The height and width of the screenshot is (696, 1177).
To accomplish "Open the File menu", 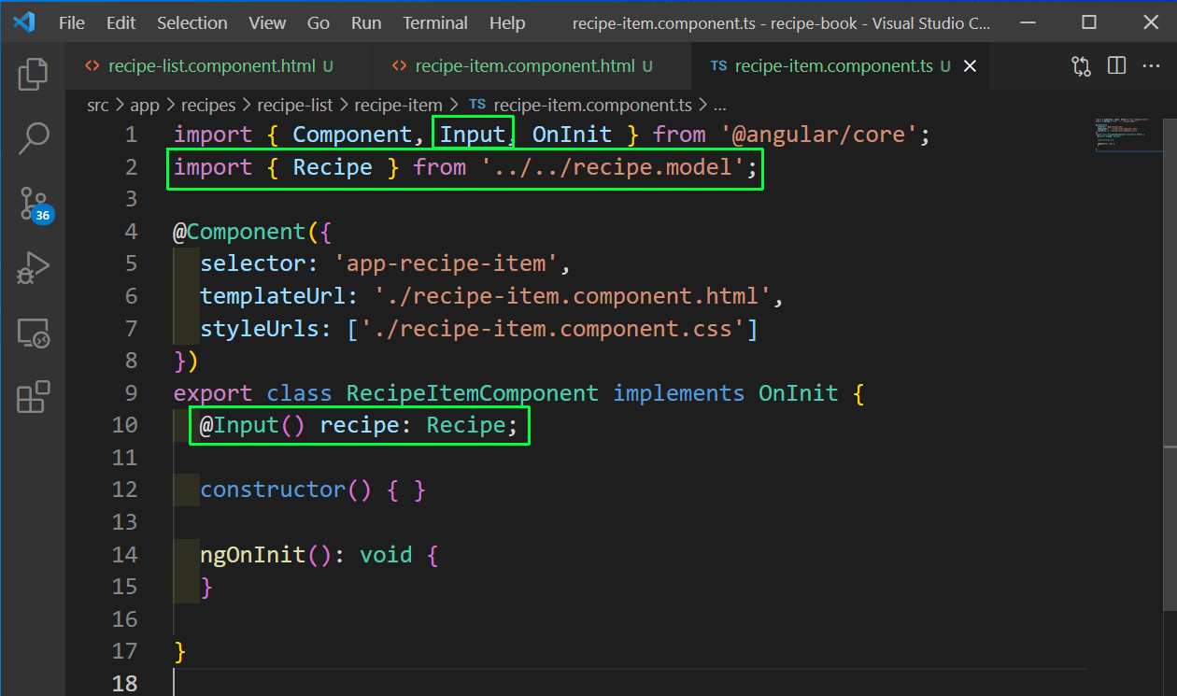I will [72, 22].
